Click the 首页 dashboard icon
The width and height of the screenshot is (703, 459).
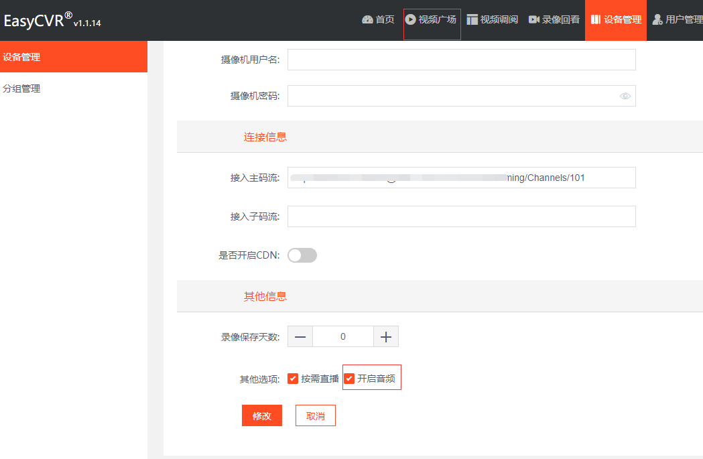click(x=367, y=20)
